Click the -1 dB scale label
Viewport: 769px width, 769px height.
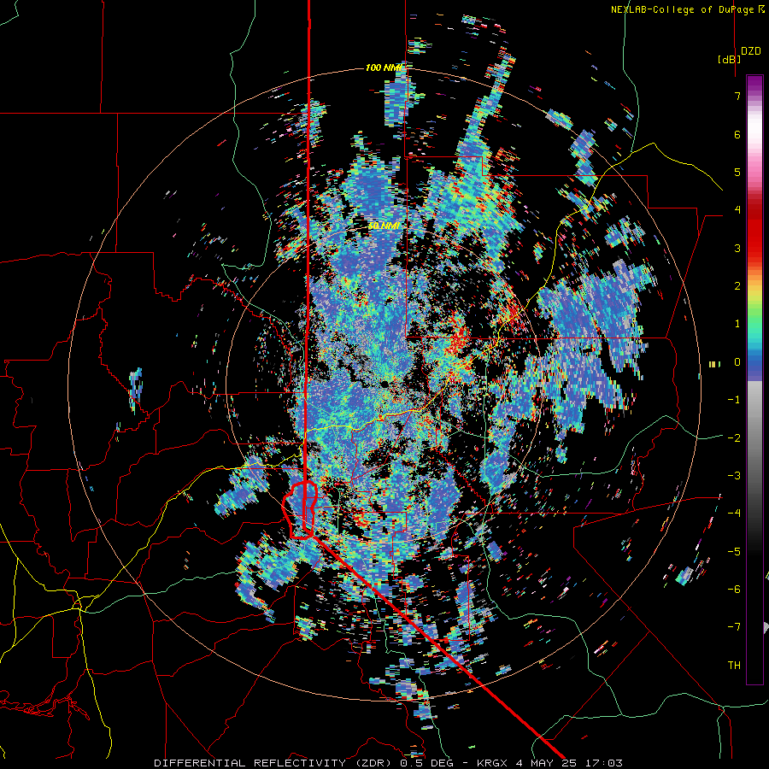pos(734,400)
